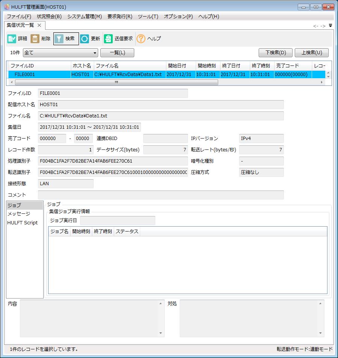Click the 処理識別子 field
The image size is (338, 358).
[113, 161]
